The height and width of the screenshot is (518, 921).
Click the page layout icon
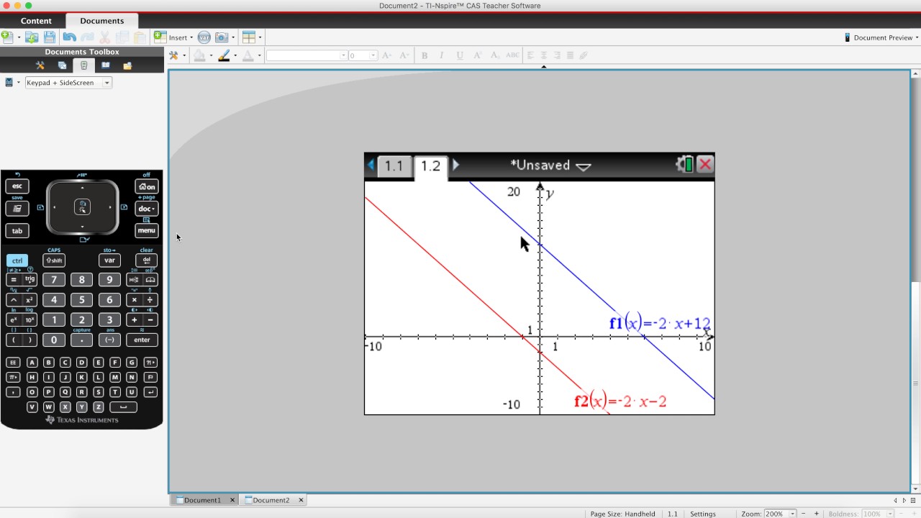click(x=249, y=37)
